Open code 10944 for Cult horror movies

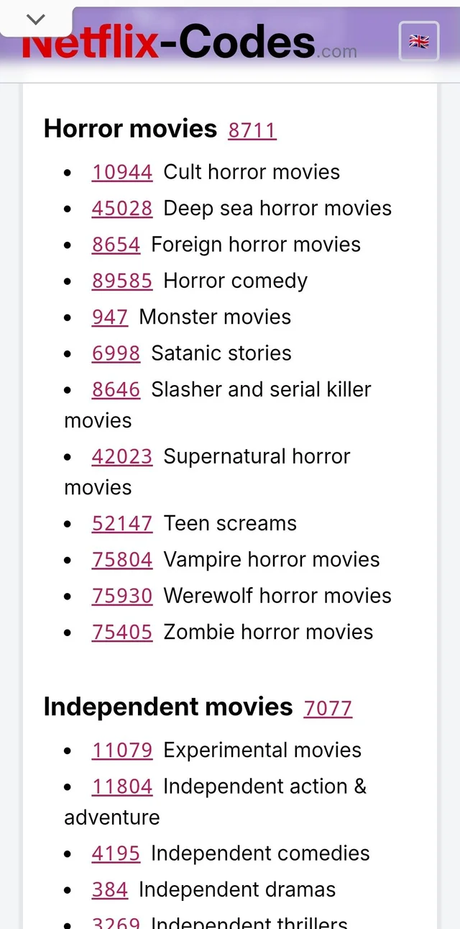(x=121, y=172)
